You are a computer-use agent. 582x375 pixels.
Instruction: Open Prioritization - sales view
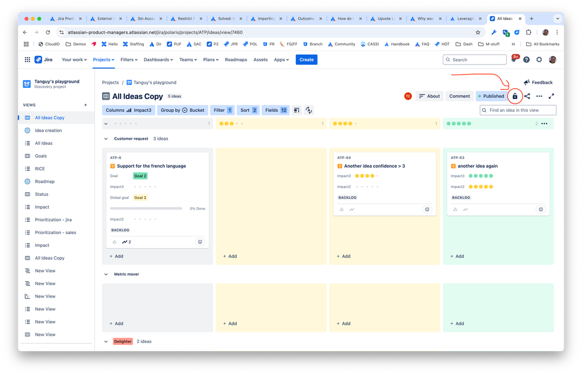coord(56,232)
